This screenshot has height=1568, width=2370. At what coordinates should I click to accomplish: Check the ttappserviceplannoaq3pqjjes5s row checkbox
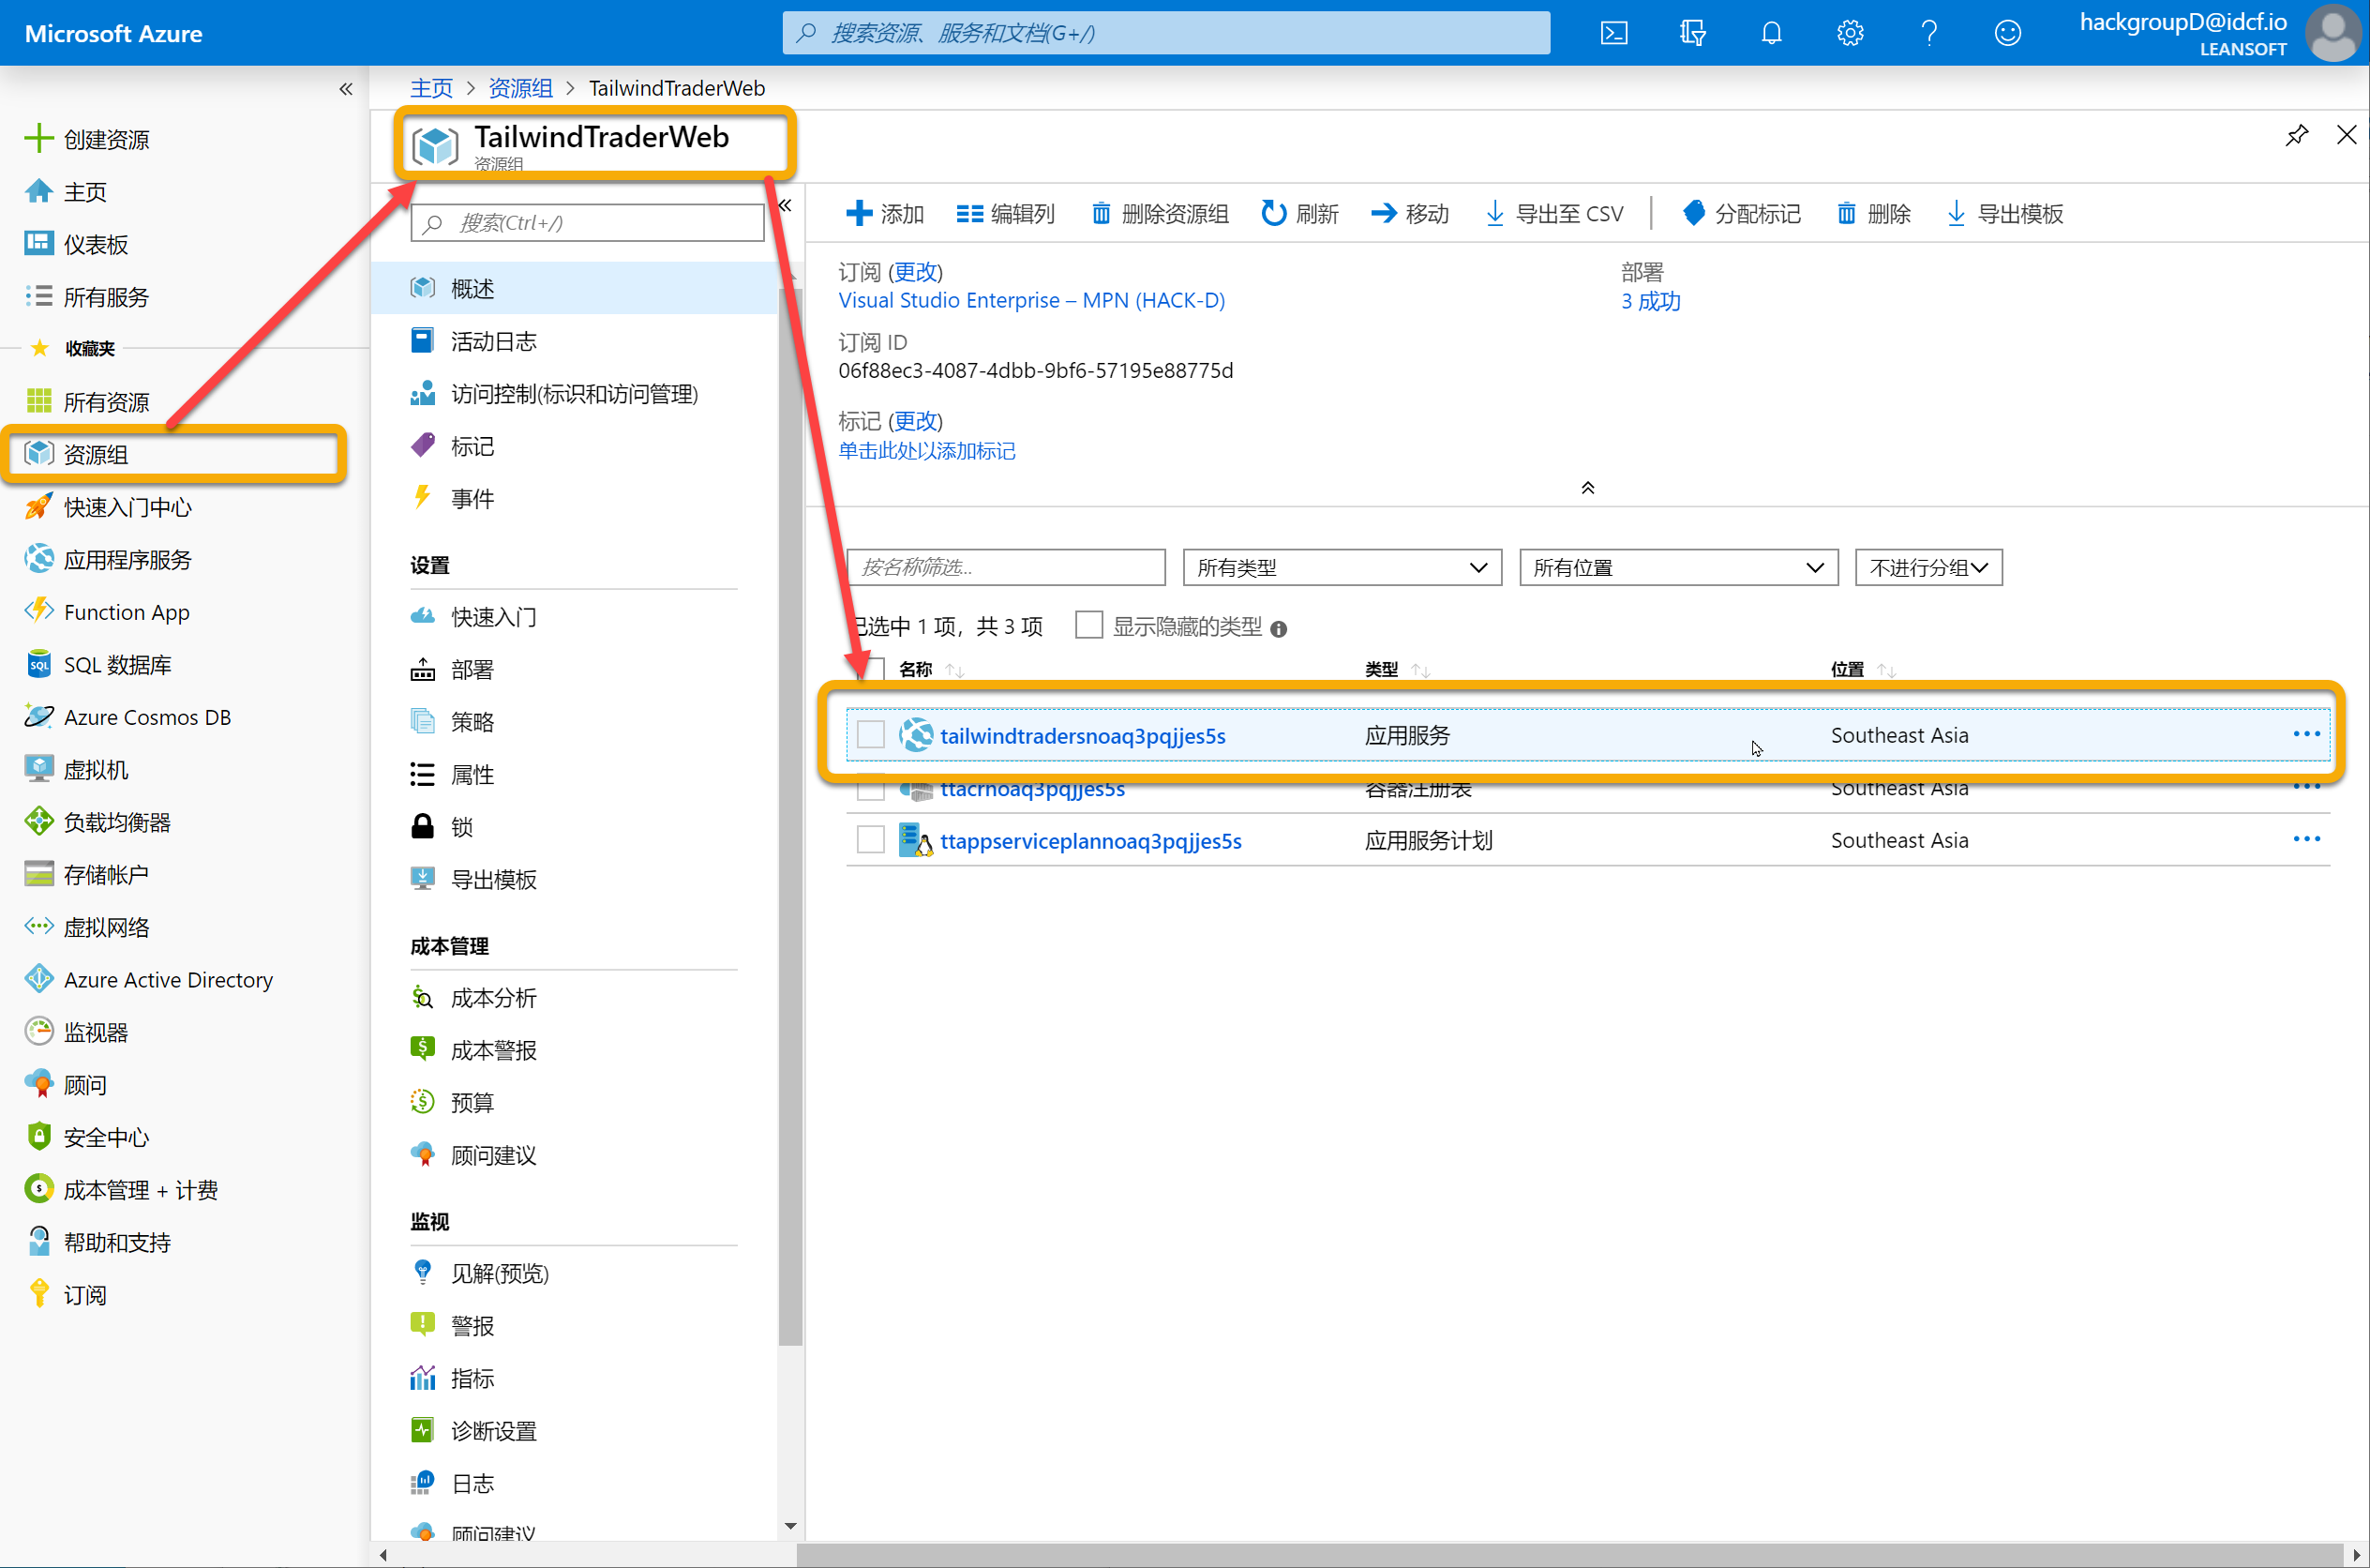click(871, 839)
